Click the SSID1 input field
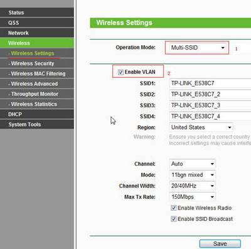251x249 pixels. click(210, 83)
